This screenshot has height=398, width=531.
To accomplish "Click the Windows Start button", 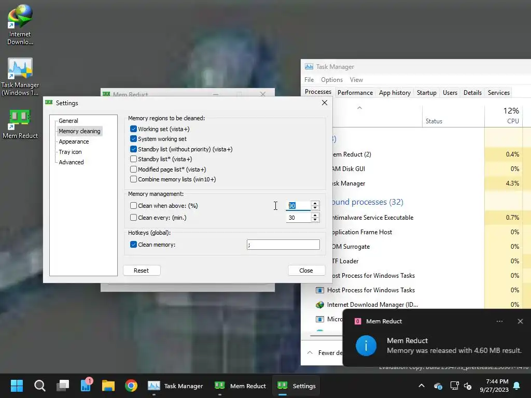I will click(x=17, y=386).
